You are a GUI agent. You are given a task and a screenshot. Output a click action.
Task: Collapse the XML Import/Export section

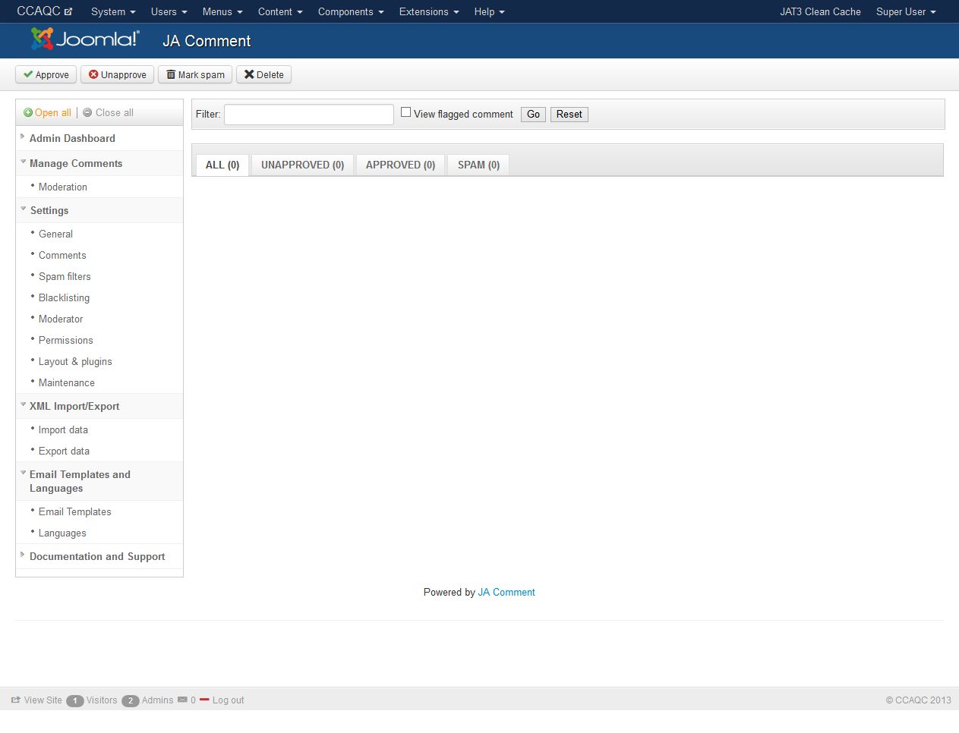99,406
